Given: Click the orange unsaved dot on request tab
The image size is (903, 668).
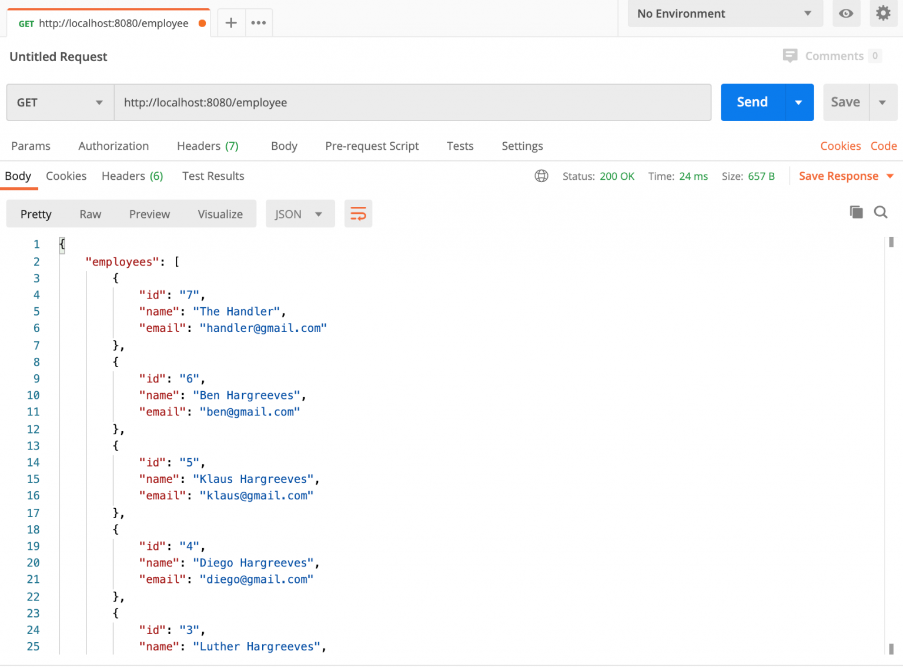Looking at the screenshot, I should 202,24.
